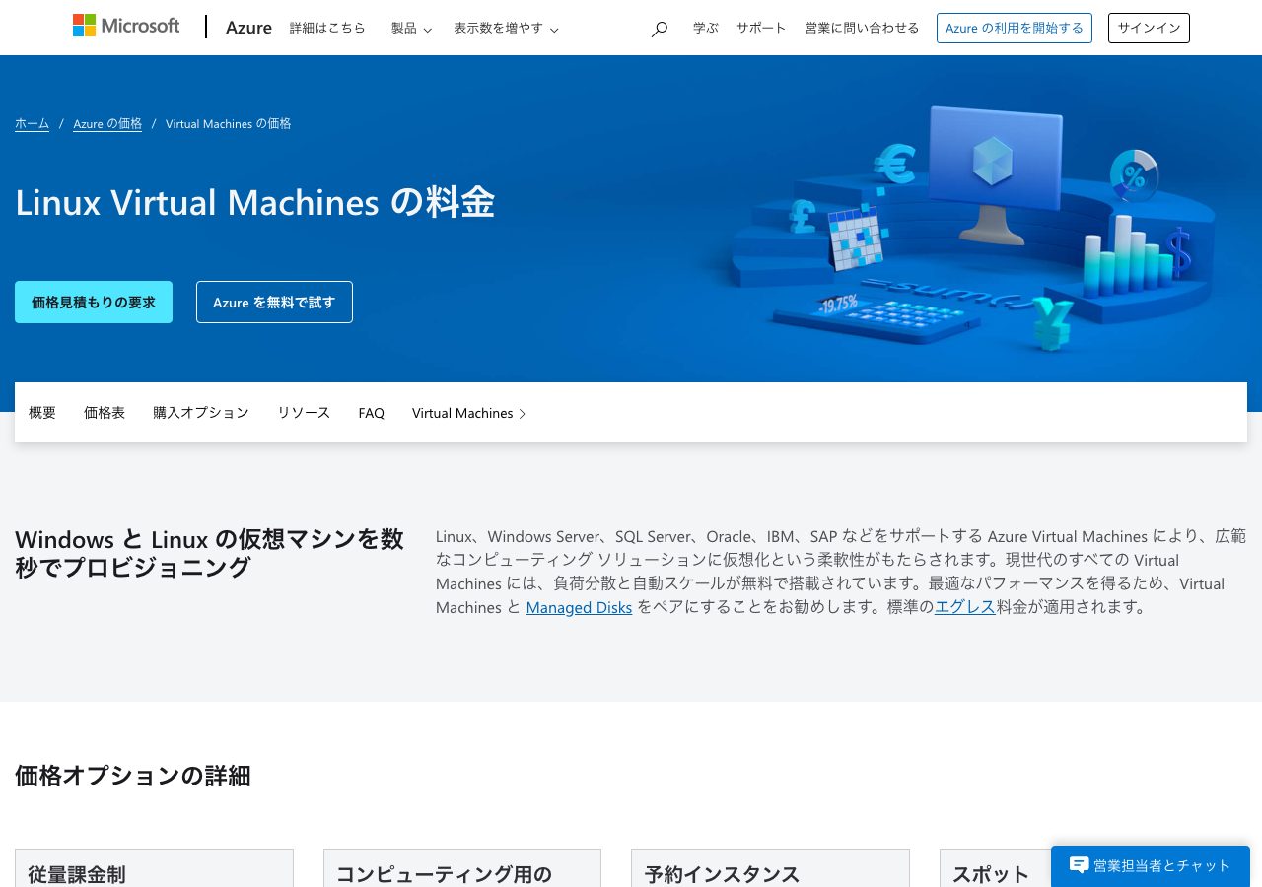Image resolution: width=1262 pixels, height=887 pixels.
Task: Click the コンピューティング用の card
Action: click(462, 868)
